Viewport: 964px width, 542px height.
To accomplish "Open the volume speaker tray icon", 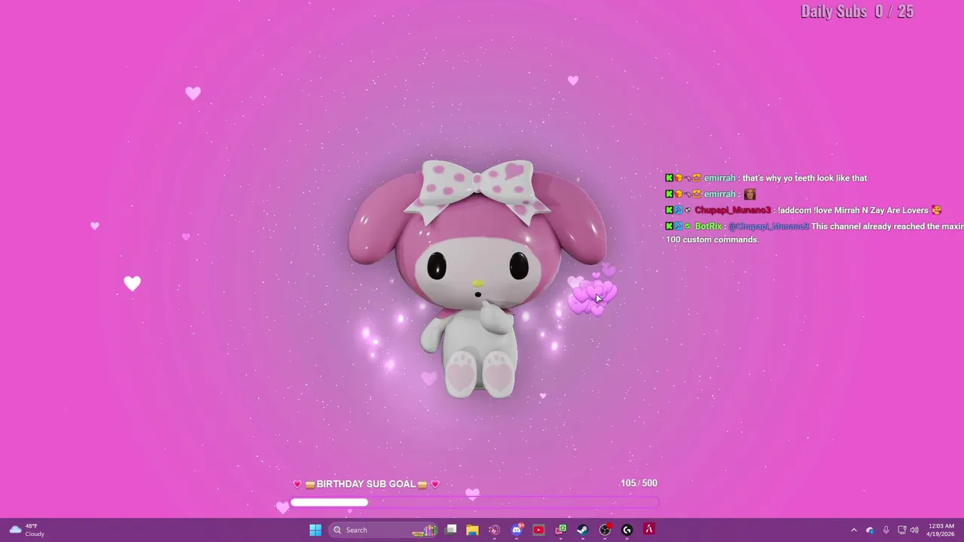I will (x=914, y=530).
